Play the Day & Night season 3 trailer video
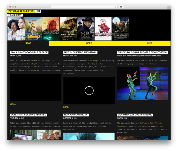The width and height of the screenshot is (178, 151). click(36, 87)
